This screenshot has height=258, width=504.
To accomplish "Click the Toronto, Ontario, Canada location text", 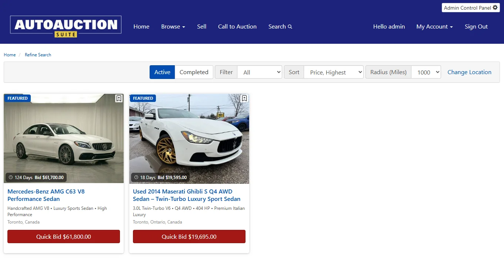I will (157, 222).
